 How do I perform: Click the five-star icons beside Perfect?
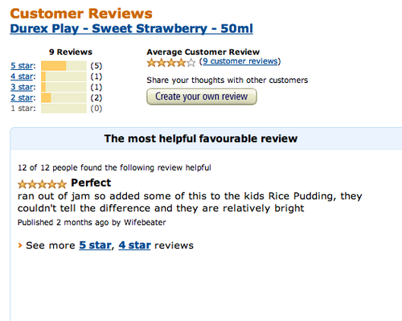pos(42,184)
